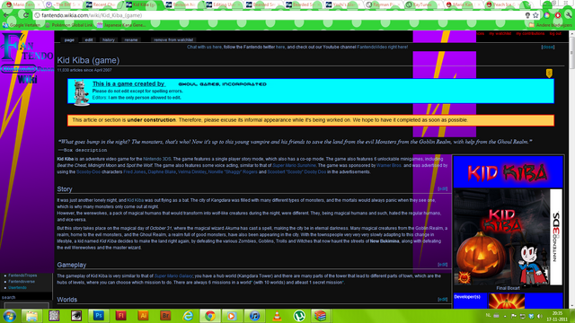Switch to the Revision hi... browser tab
Viewport: 575px width, 323px height.
[182, 4]
